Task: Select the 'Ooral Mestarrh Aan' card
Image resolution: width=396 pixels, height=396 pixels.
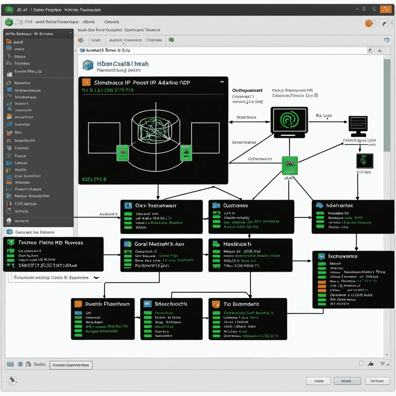Action: (x=161, y=255)
